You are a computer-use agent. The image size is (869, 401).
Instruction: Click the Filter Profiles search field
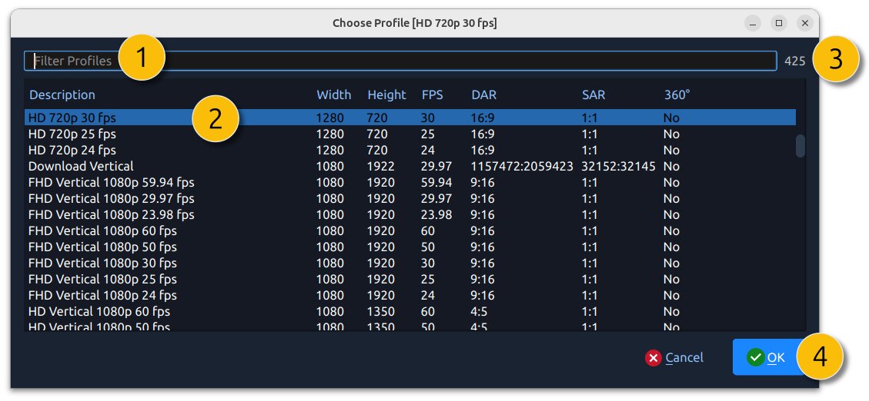(462, 61)
